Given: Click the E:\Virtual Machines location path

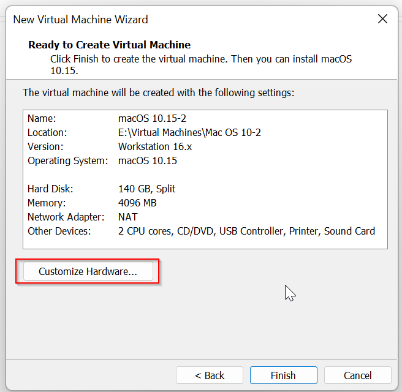Looking at the screenshot, I should tap(189, 132).
